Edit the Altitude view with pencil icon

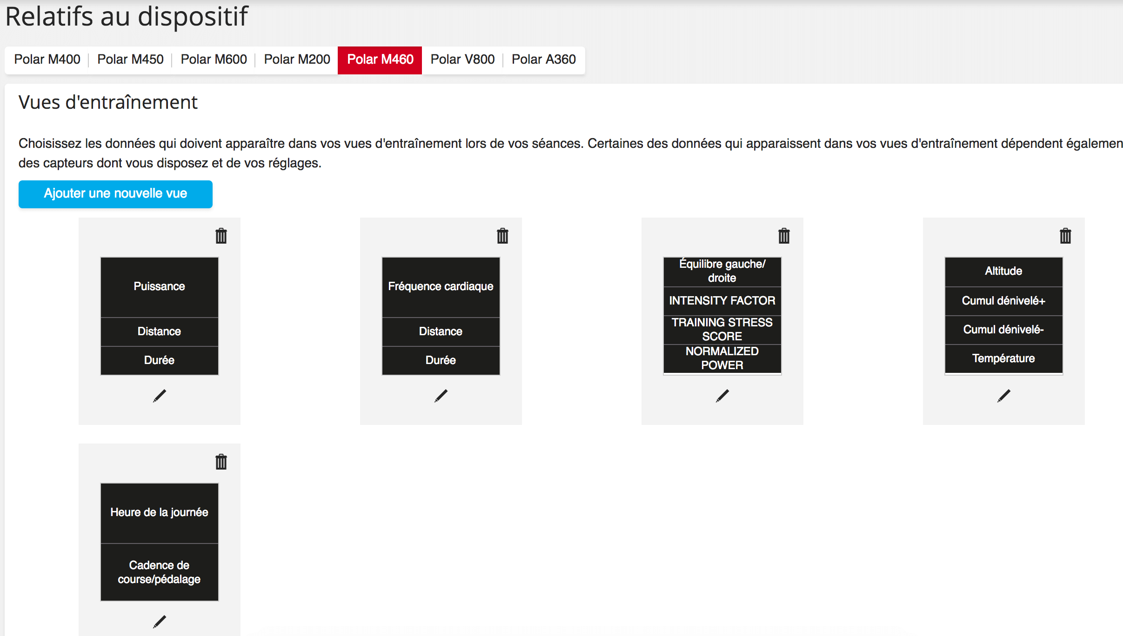coord(1004,396)
